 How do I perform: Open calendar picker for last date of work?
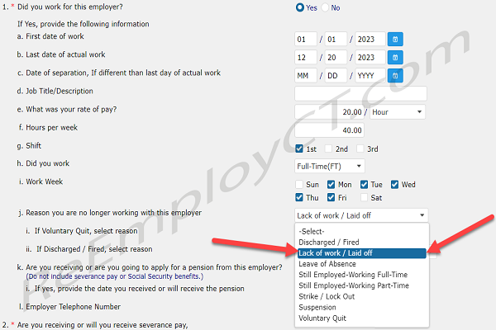click(395, 57)
